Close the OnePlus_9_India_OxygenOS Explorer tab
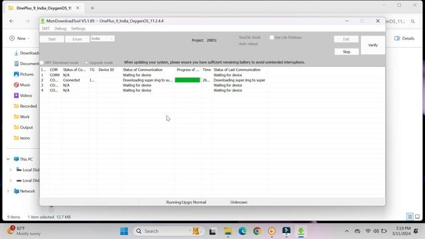425x239 pixels. click(x=78, y=8)
